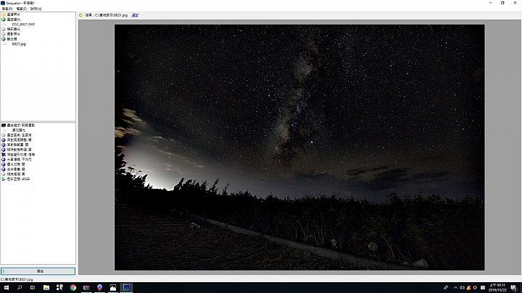Open the composition mode option with dark icon
The width and height of the screenshot is (522, 293).
18,125
